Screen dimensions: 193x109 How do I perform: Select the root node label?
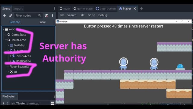(12, 29)
